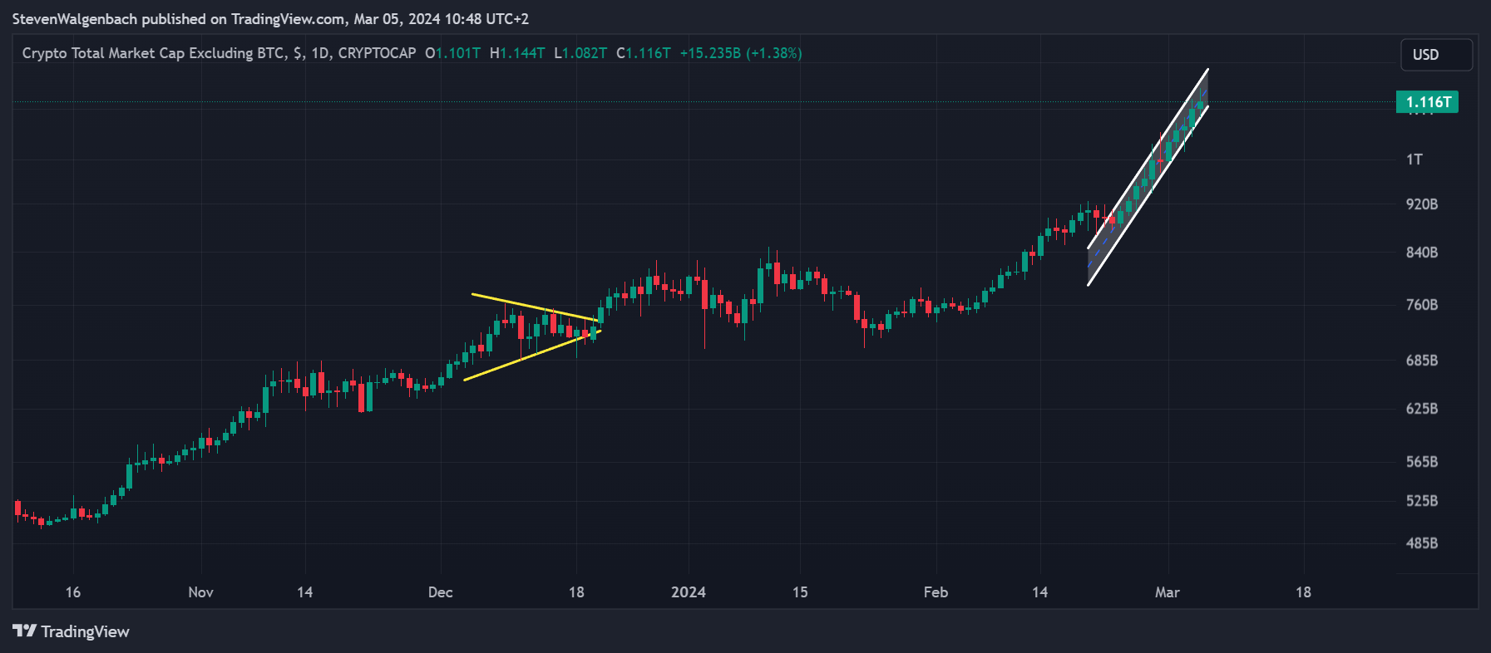1491x653 pixels.
Task: Click the CRYPTOCAP source label
Action: click(377, 53)
